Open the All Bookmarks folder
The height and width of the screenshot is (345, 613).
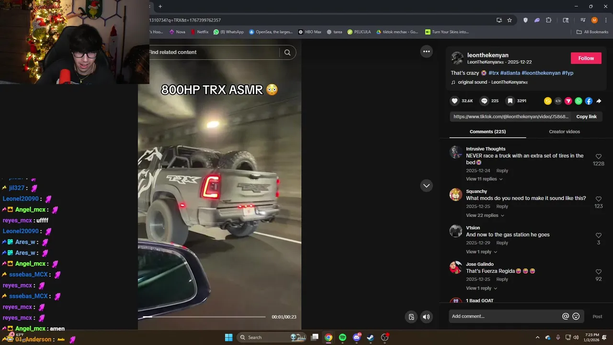point(592,32)
